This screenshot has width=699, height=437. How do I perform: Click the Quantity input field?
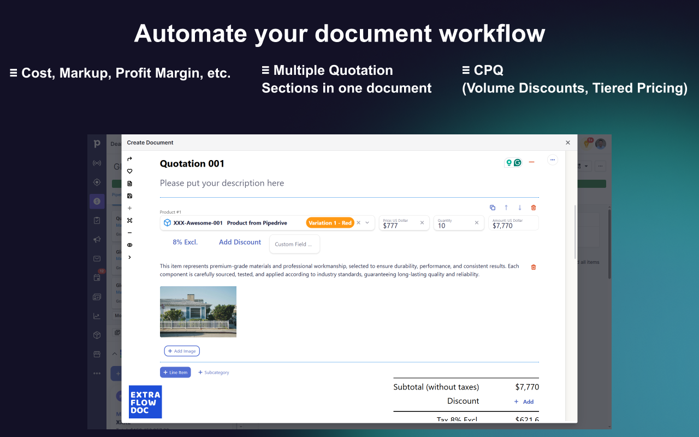pyautogui.click(x=454, y=225)
